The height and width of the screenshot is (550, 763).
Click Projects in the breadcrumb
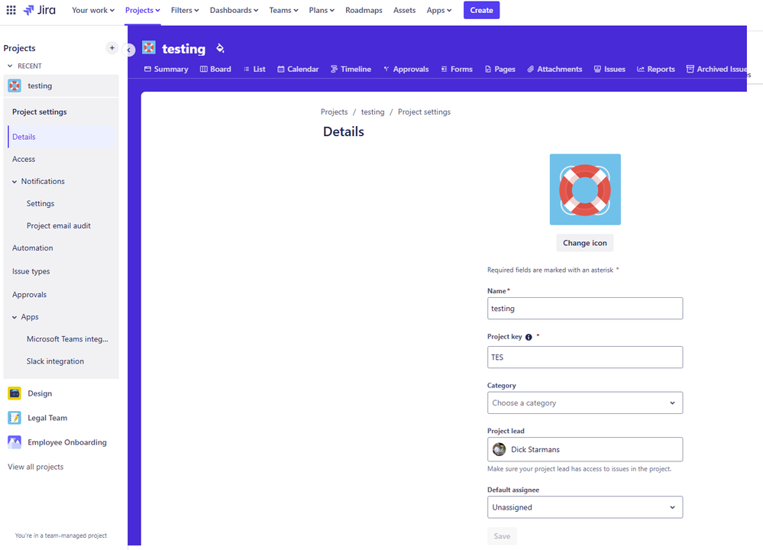[335, 112]
